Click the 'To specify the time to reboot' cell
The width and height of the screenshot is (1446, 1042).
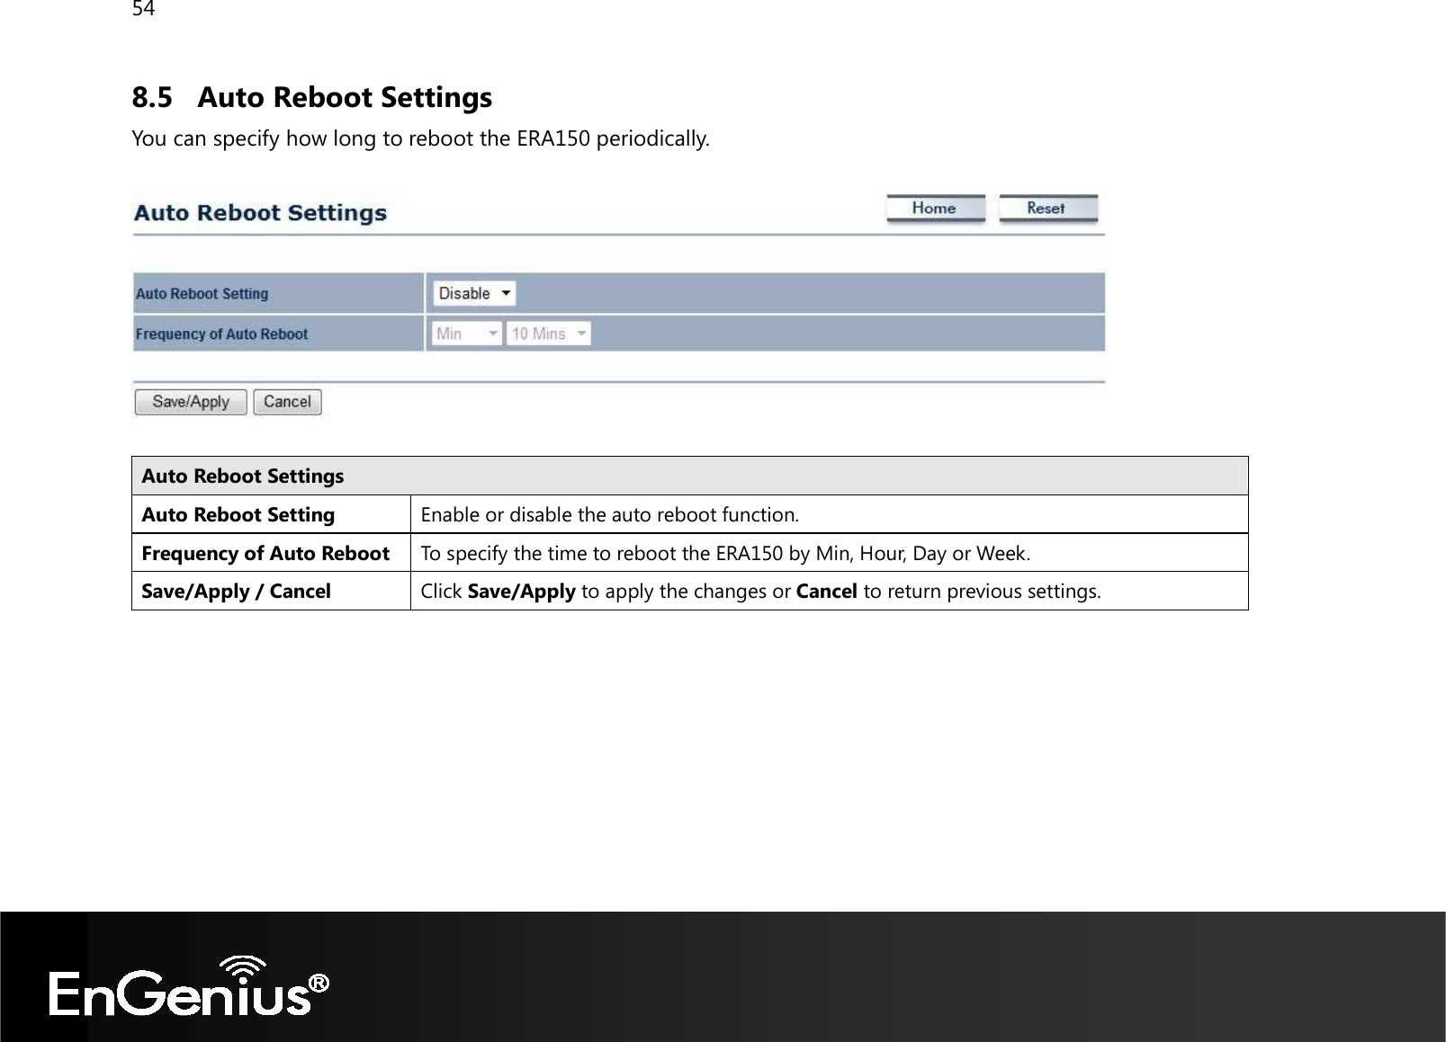[829, 553]
